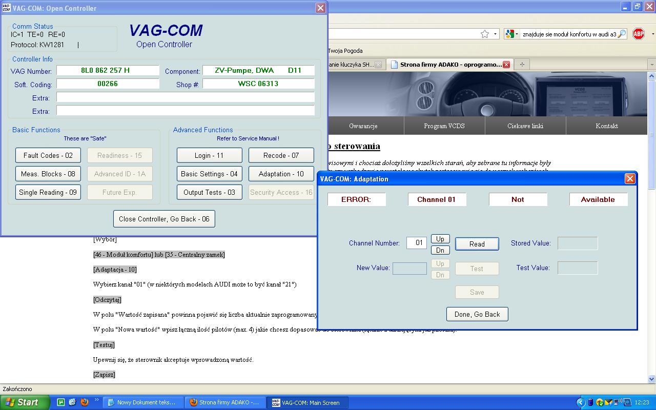The height and width of the screenshot is (410, 656).
Task: Click Login - 11 button
Action: coord(209,155)
